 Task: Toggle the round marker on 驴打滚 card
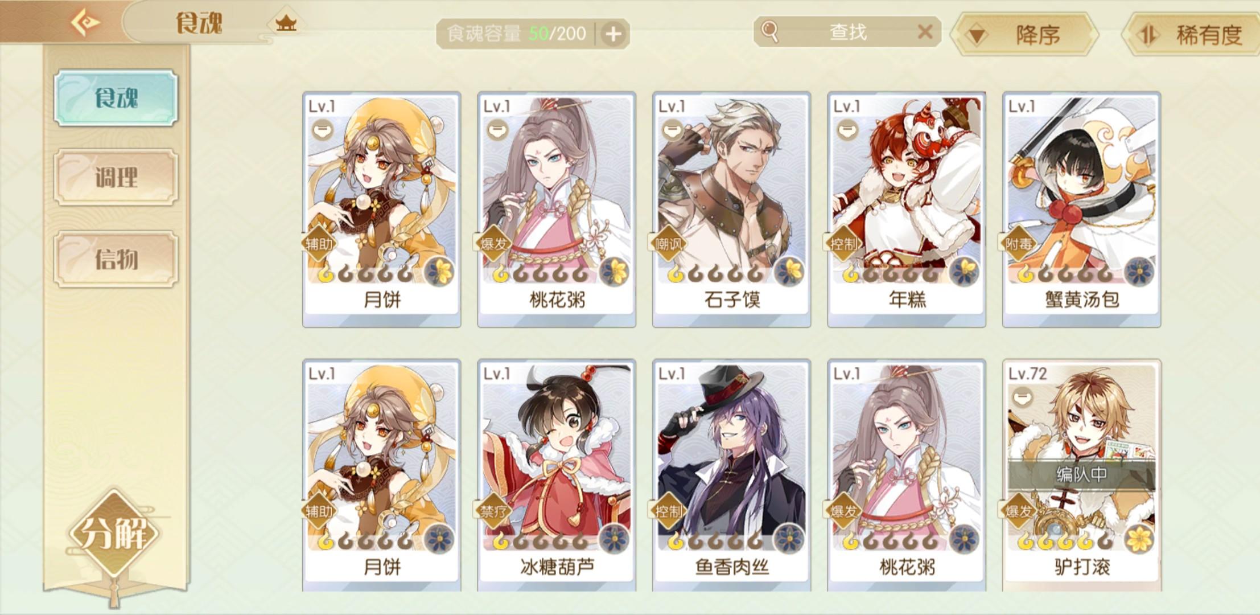click(x=1023, y=396)
